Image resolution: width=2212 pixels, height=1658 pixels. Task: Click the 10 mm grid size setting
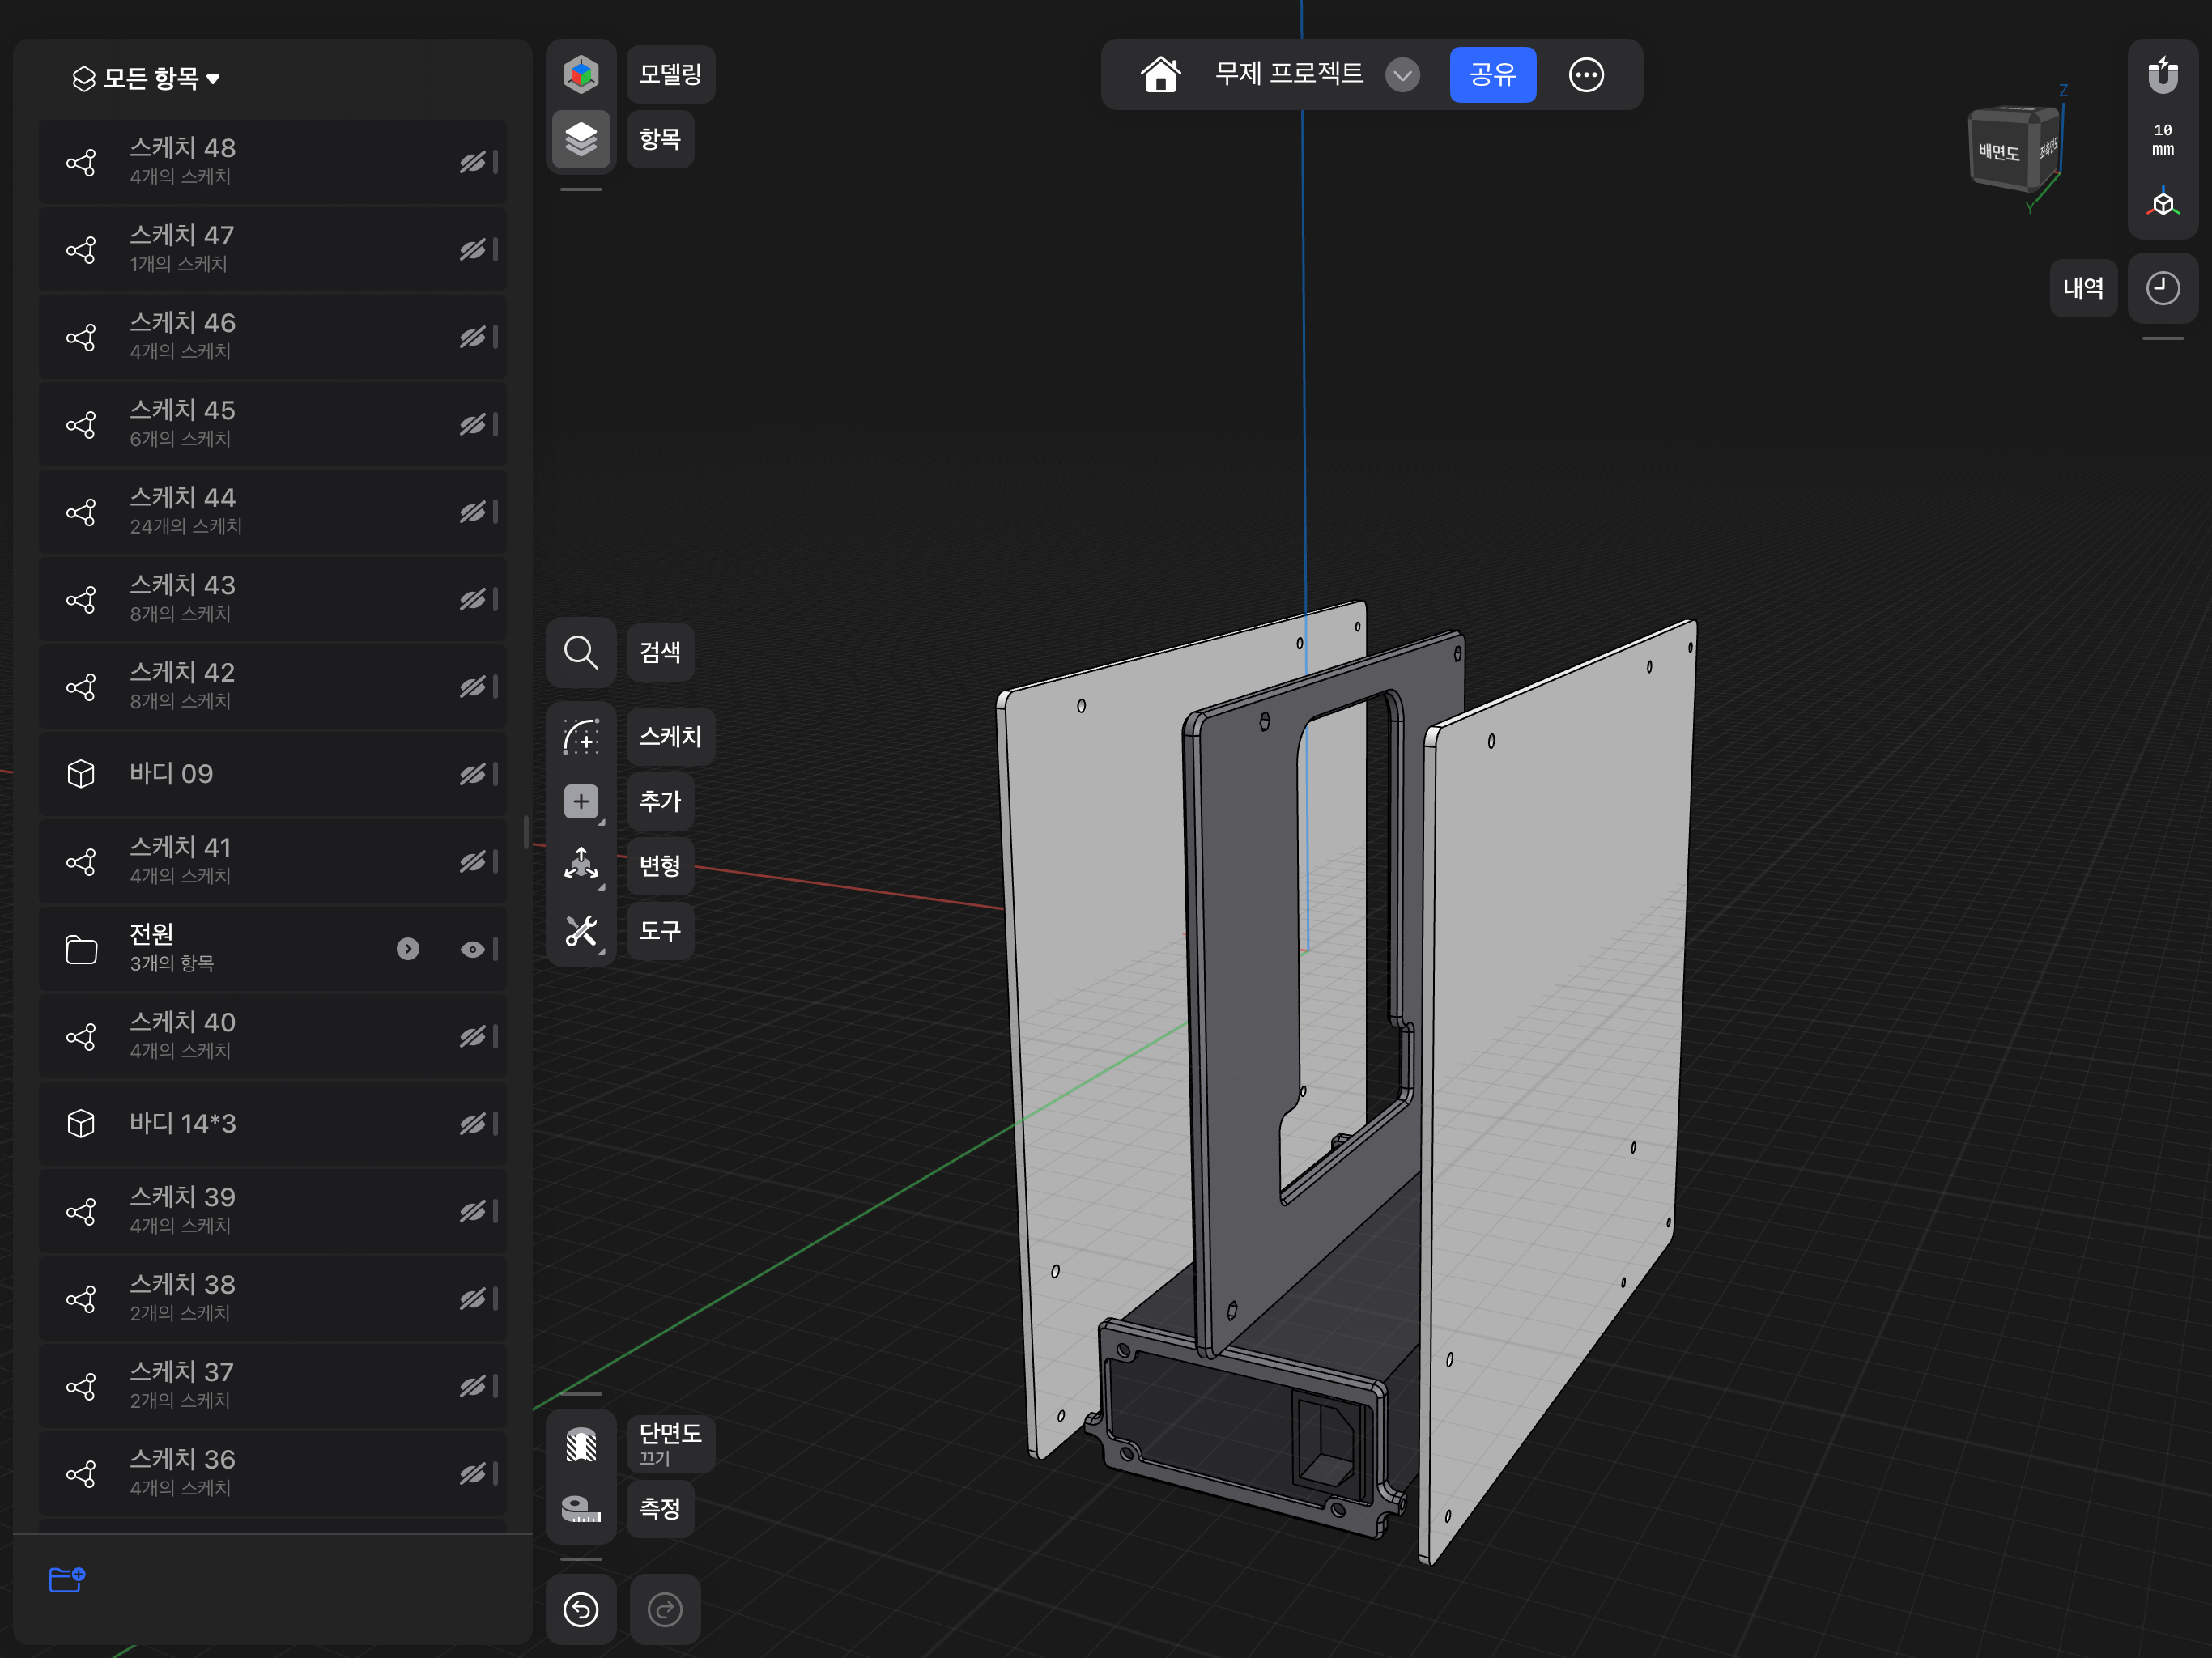pyautogui.click(x=2163, y=139)
